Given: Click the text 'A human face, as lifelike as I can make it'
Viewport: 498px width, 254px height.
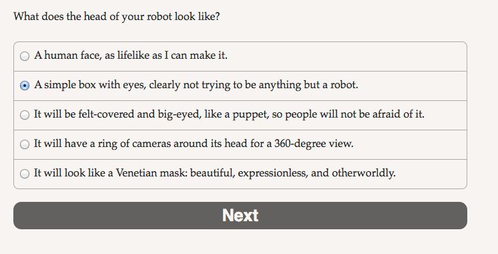Looking at the screenshot, I should point(131,55).
